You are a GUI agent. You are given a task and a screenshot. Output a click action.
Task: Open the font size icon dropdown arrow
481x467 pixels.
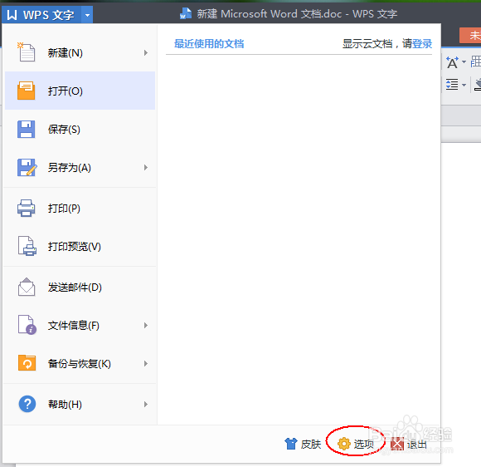pyautogui.click(x=464, y=62)
